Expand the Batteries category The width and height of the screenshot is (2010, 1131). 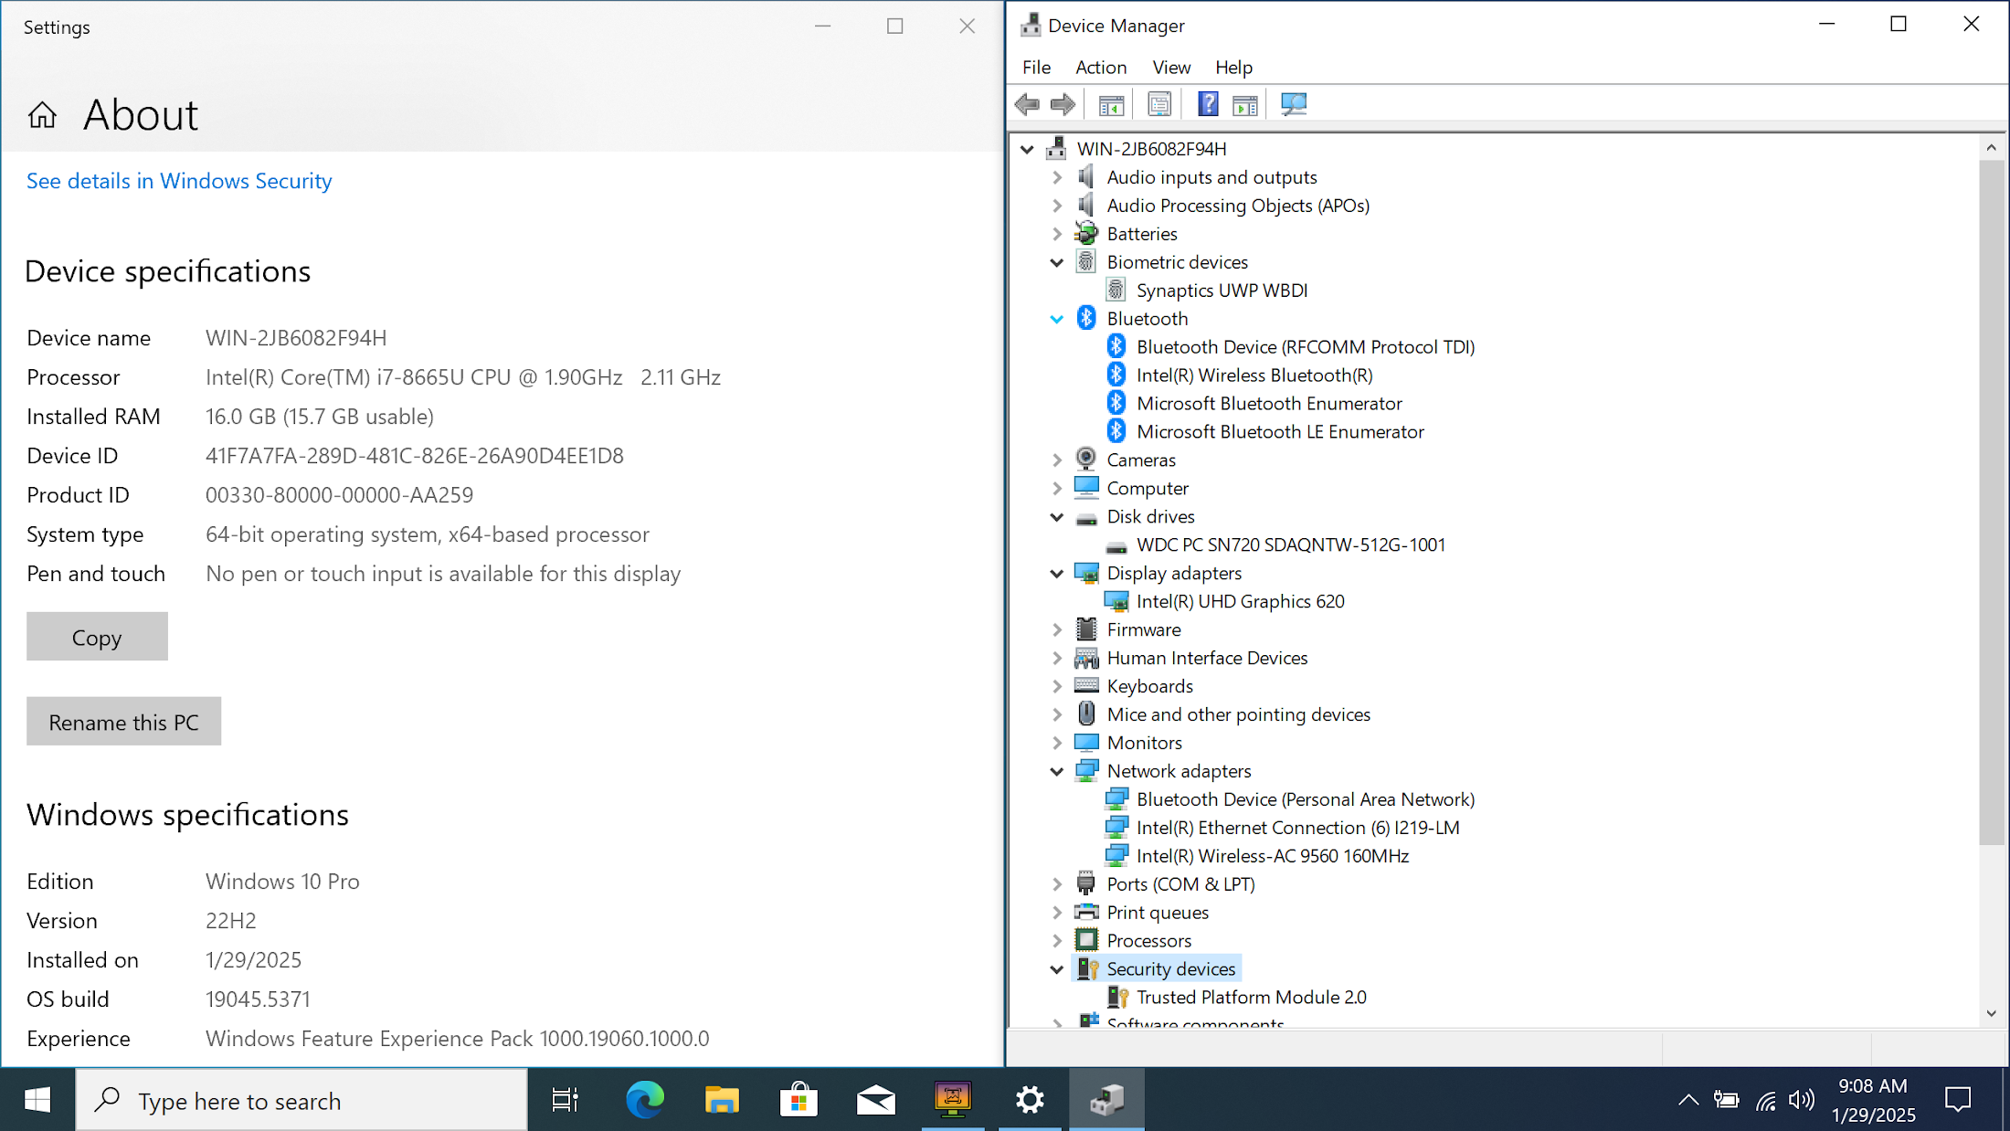(1057, 234)
